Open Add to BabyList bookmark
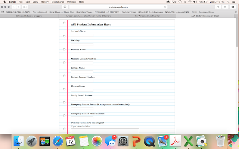This screenshot has height=149, width=239. (40, 12)
